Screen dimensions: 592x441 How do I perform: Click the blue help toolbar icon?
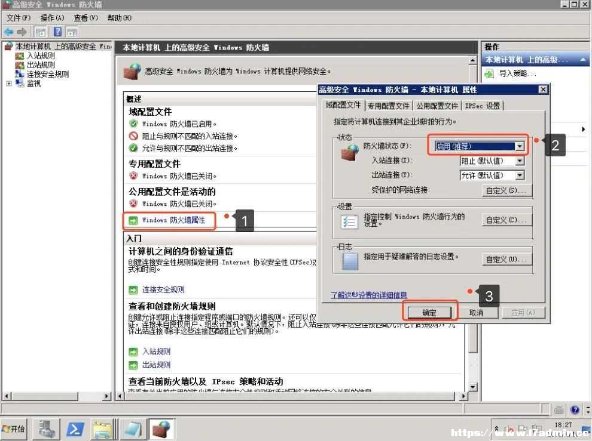(x=58, y=32)
